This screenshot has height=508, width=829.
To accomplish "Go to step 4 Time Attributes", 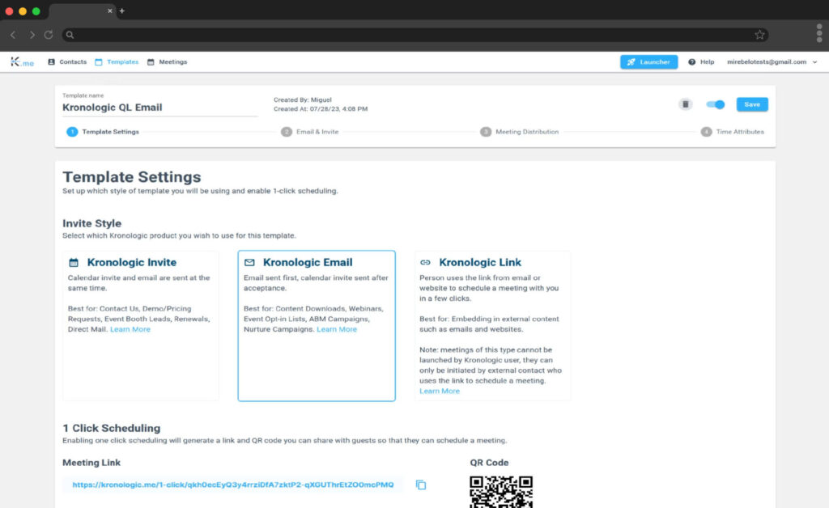I will click(732, 132).
